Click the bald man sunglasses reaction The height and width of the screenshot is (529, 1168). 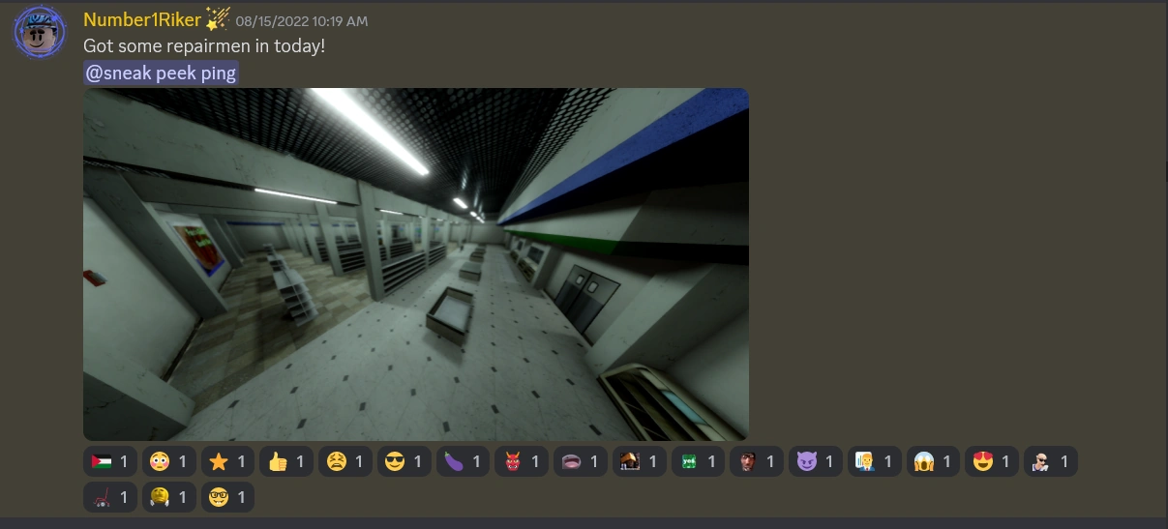(1051, 462)
